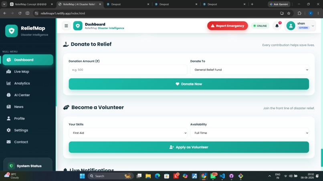The width and height of the screenshot is (323, 181).
Task: Open the hamburger menu toggle
Action: click(66, 26)
